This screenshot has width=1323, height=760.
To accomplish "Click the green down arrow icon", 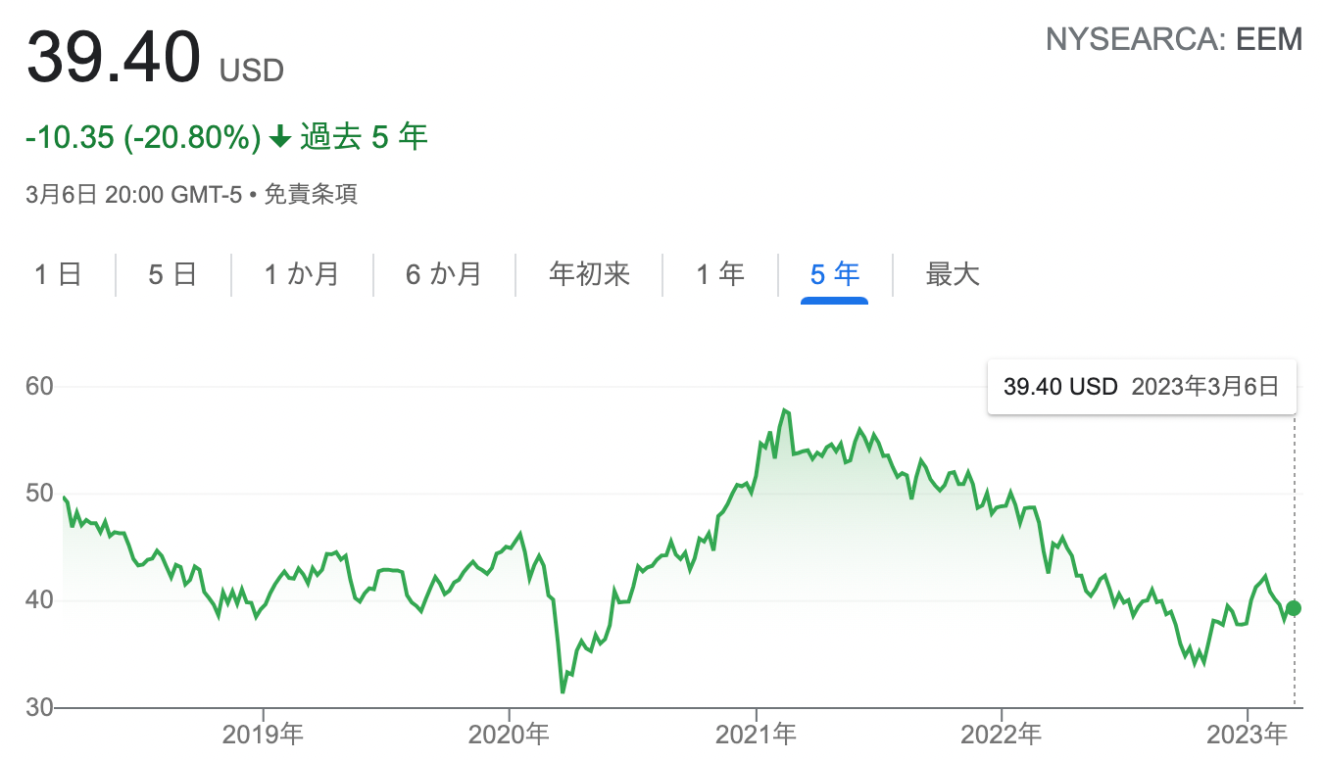I will (x=280, y=138).
